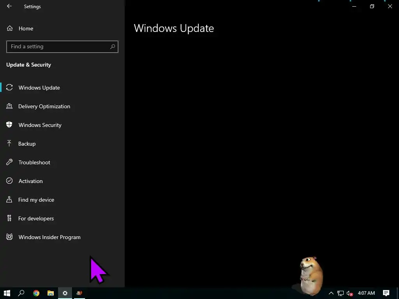This screenshot has height=299, width=399.
Task: Open taskbar search magnifier
Action: tap(21, 293)
